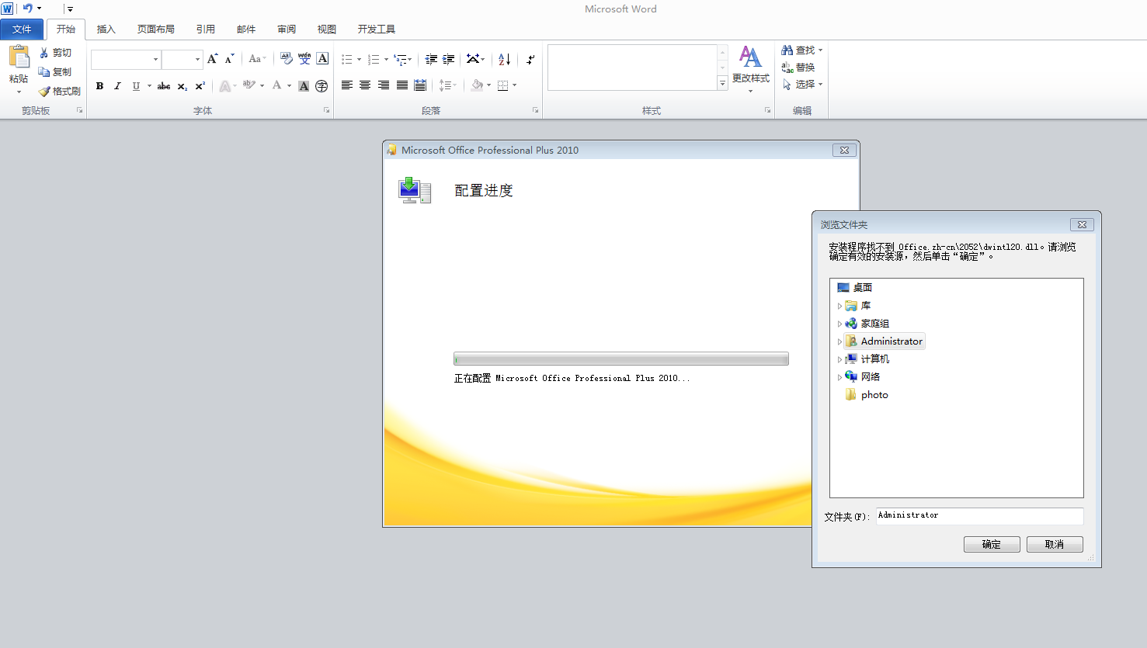Align text to the left
Screen dimensions: 1147x648
coord(347,85)
